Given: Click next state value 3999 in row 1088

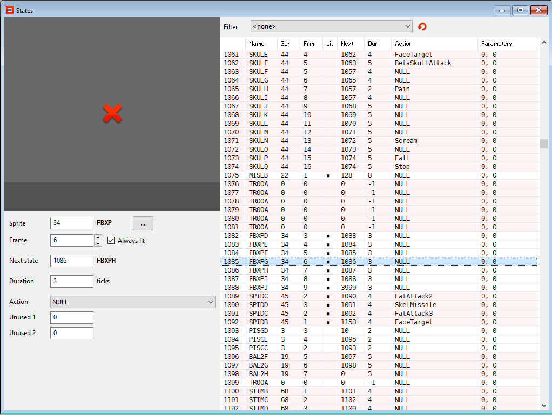Looking at the screenshot, I should [348, 287].
